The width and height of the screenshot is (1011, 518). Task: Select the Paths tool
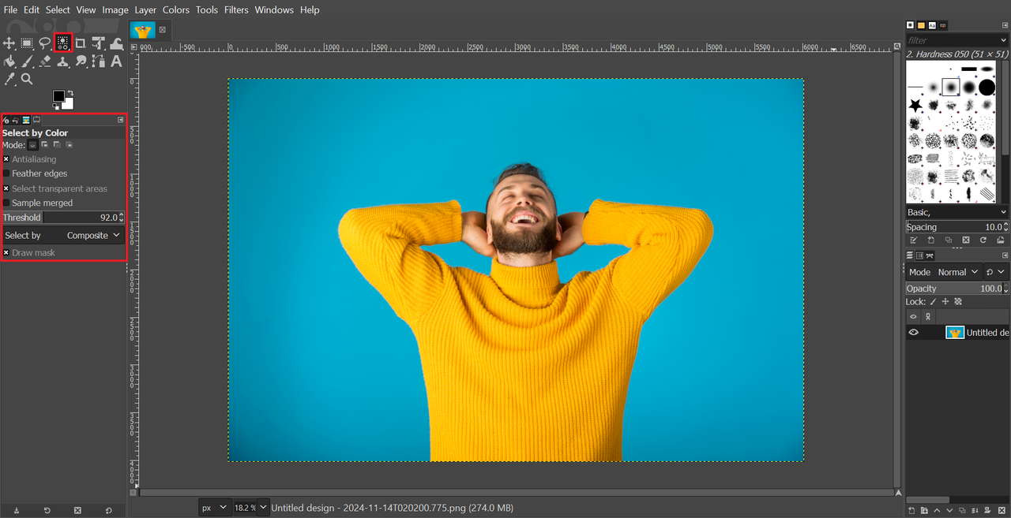[98, 61]
